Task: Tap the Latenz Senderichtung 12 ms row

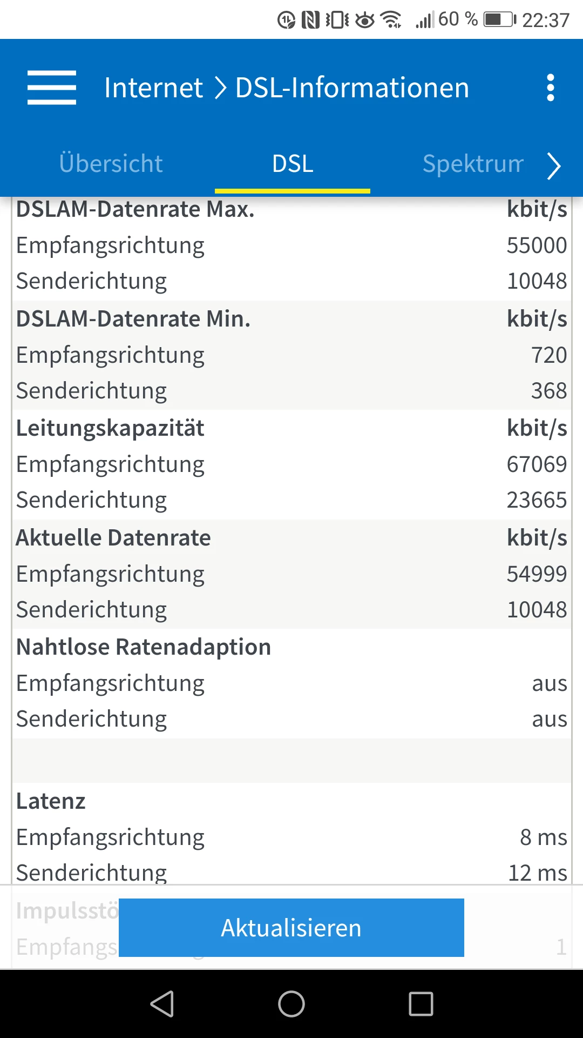Action: click(291, 871)
